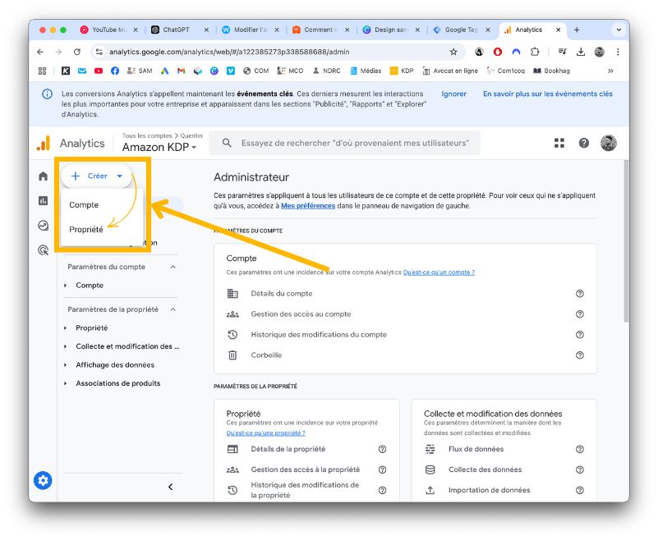Open En savoir plus sur les événements clés
This screenshot has width=658, height=540.
[x=548, y=94]
